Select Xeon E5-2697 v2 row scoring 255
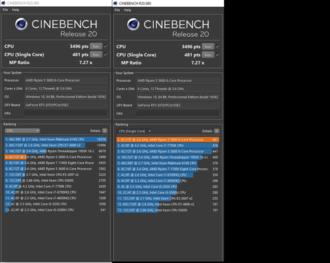 coord(168,198)
